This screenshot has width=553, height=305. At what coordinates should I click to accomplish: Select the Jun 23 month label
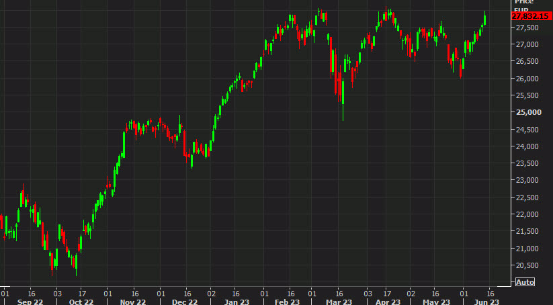(x=488, y=302)
